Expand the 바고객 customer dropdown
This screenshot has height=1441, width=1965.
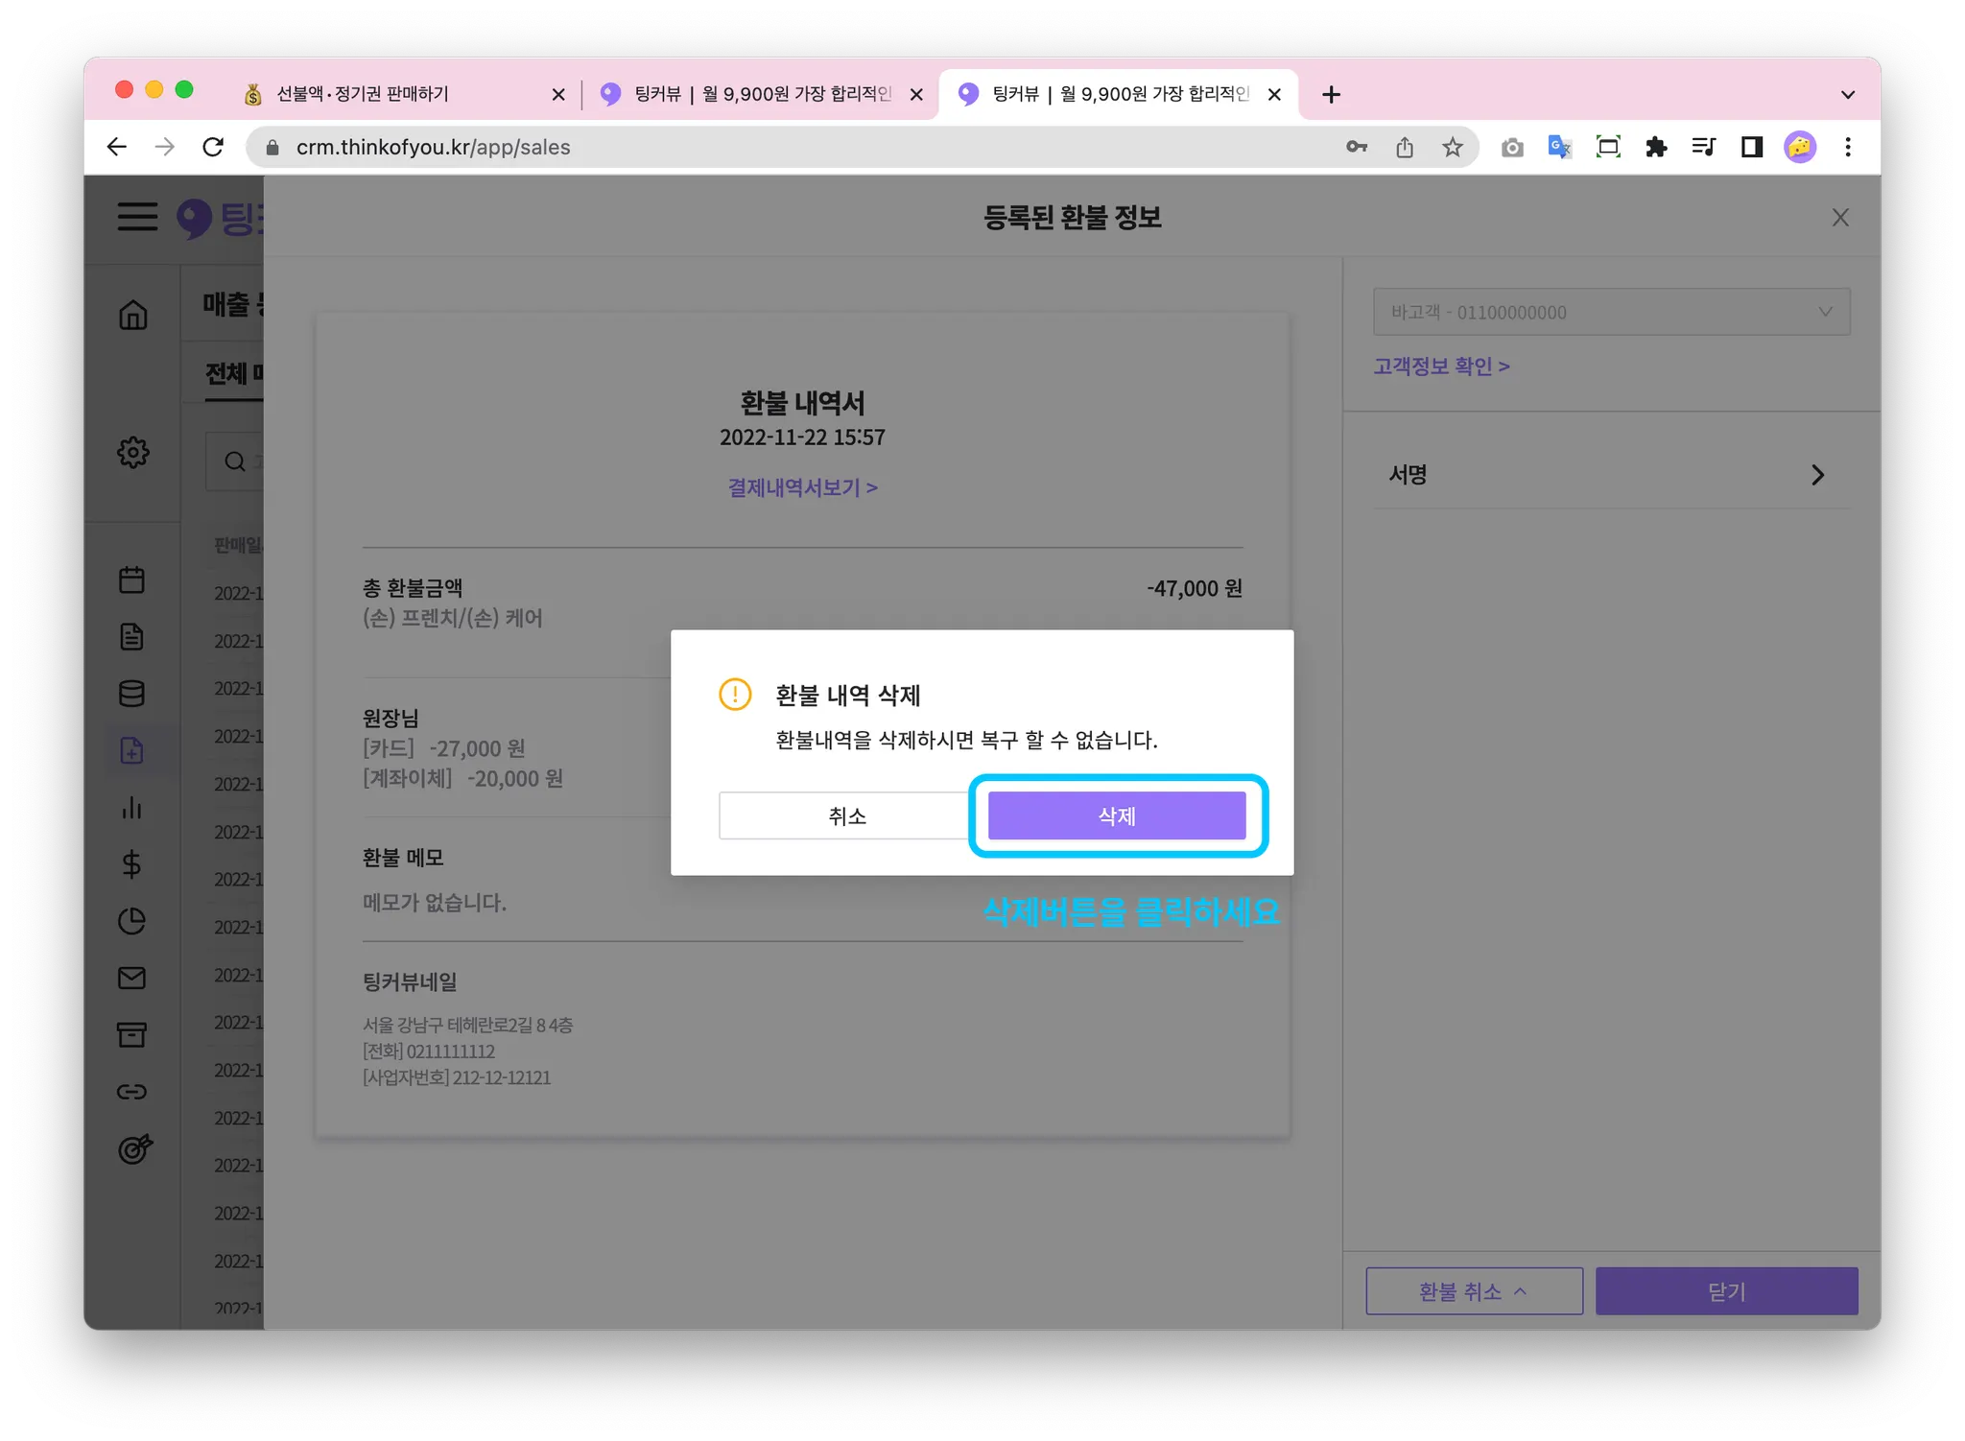pos(1611,312)
